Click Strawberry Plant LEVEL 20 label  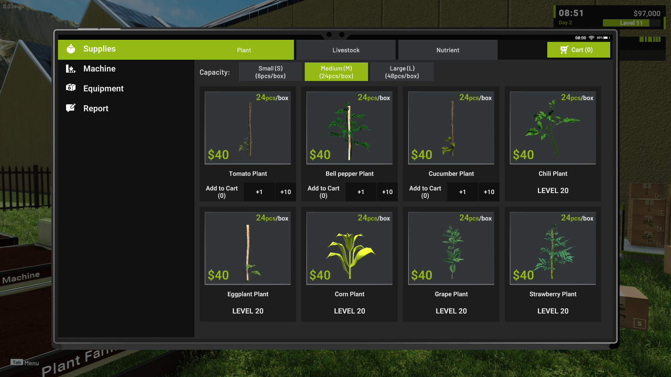click(553, 311)
